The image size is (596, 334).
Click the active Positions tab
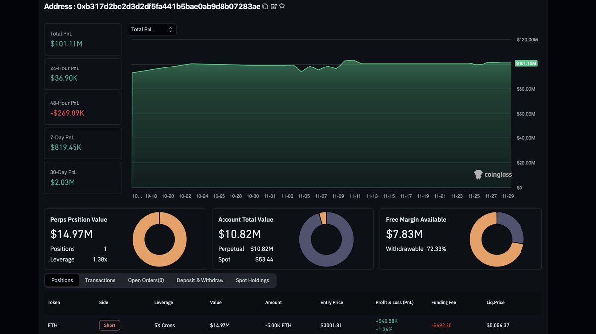[x=62, y=280]
